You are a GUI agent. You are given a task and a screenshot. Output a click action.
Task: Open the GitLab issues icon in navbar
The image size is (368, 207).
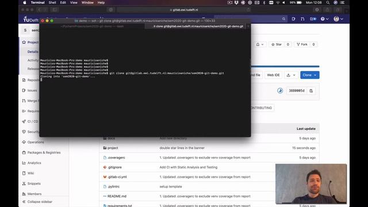click(x=293, y=19)
